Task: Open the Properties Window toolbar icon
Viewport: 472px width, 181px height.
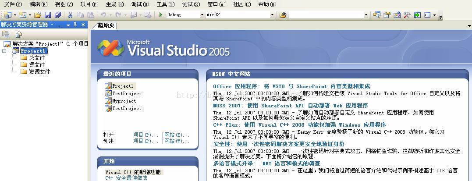Action: pos(387,15)
